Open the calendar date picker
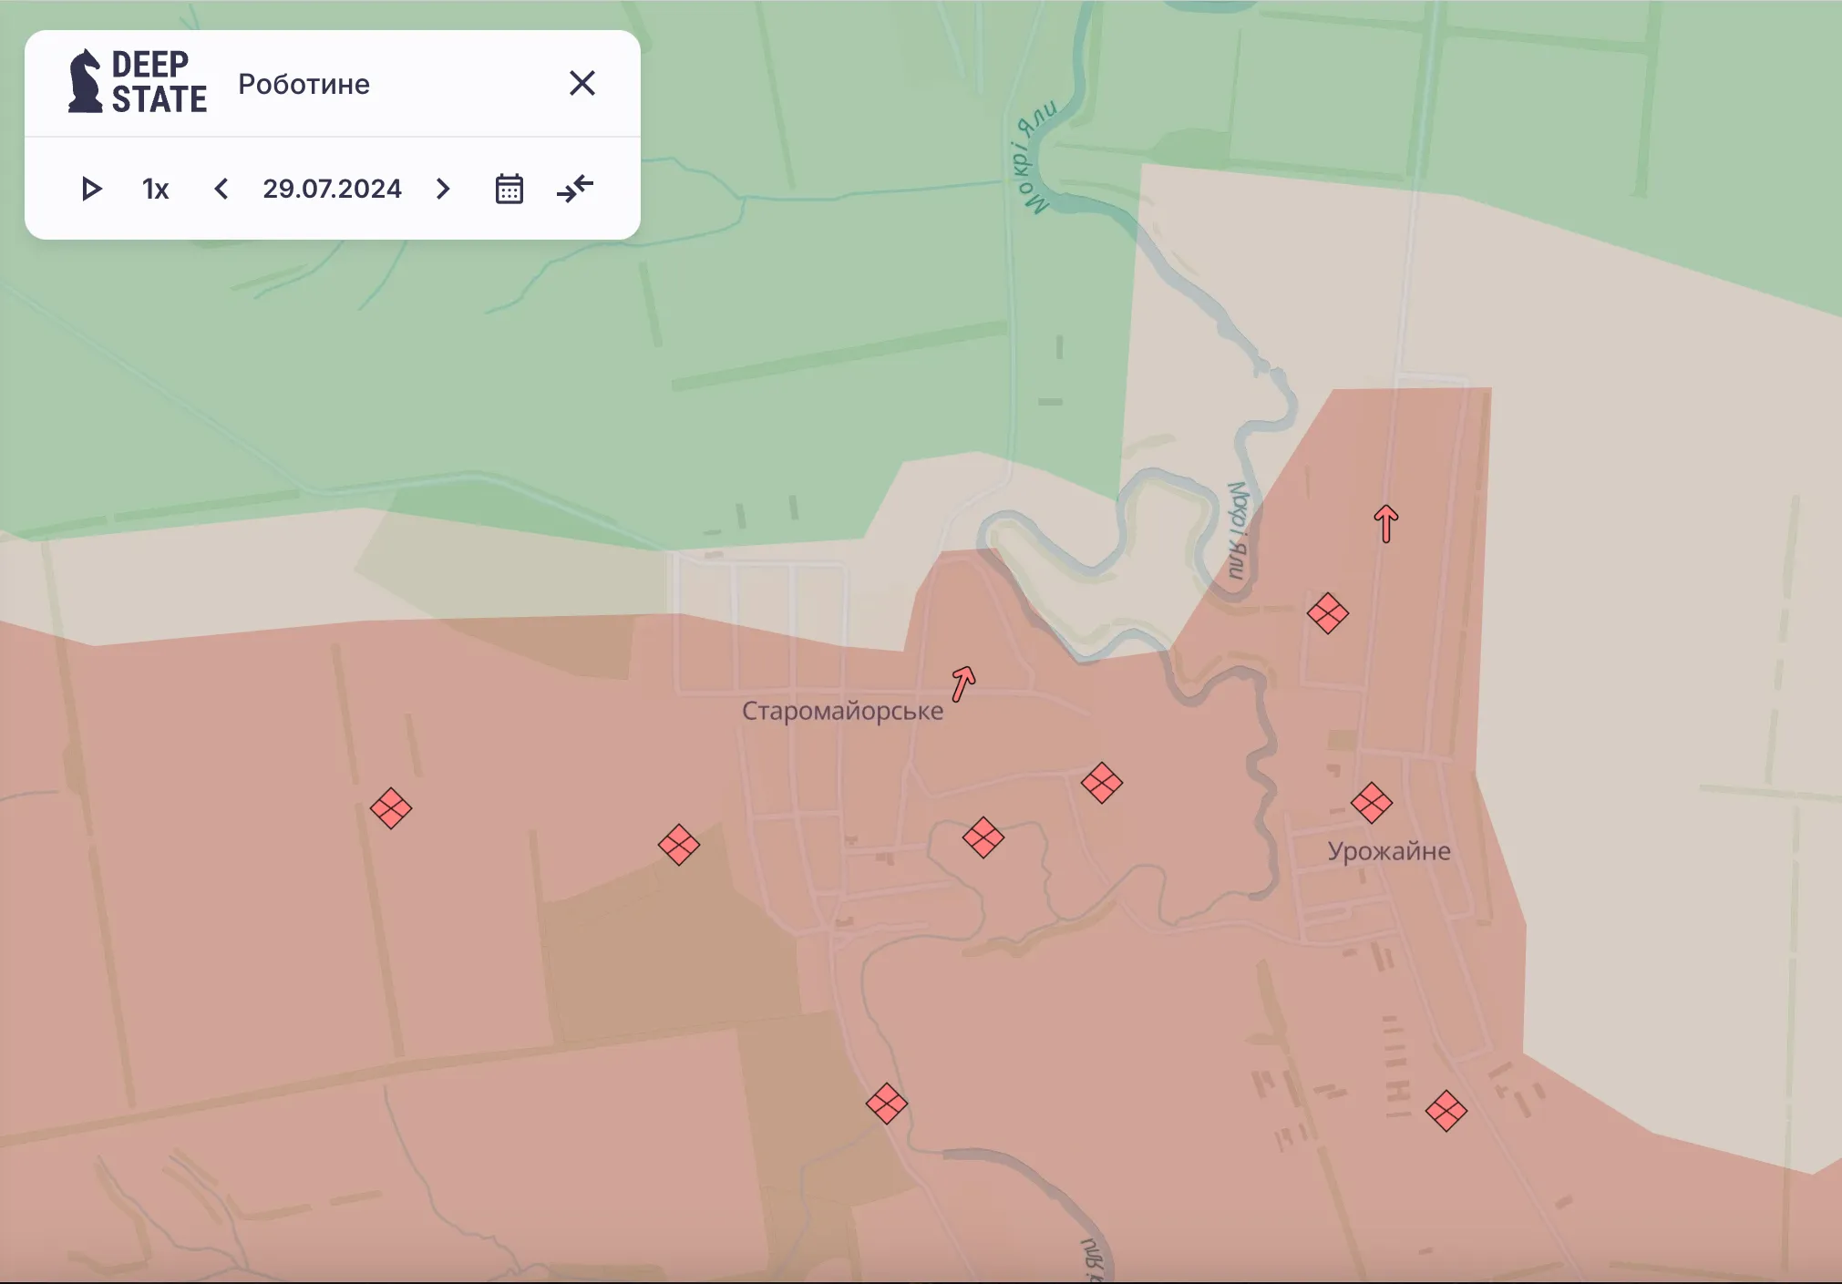Screen dimensions: 1842x1284 (x=509, y=189)
